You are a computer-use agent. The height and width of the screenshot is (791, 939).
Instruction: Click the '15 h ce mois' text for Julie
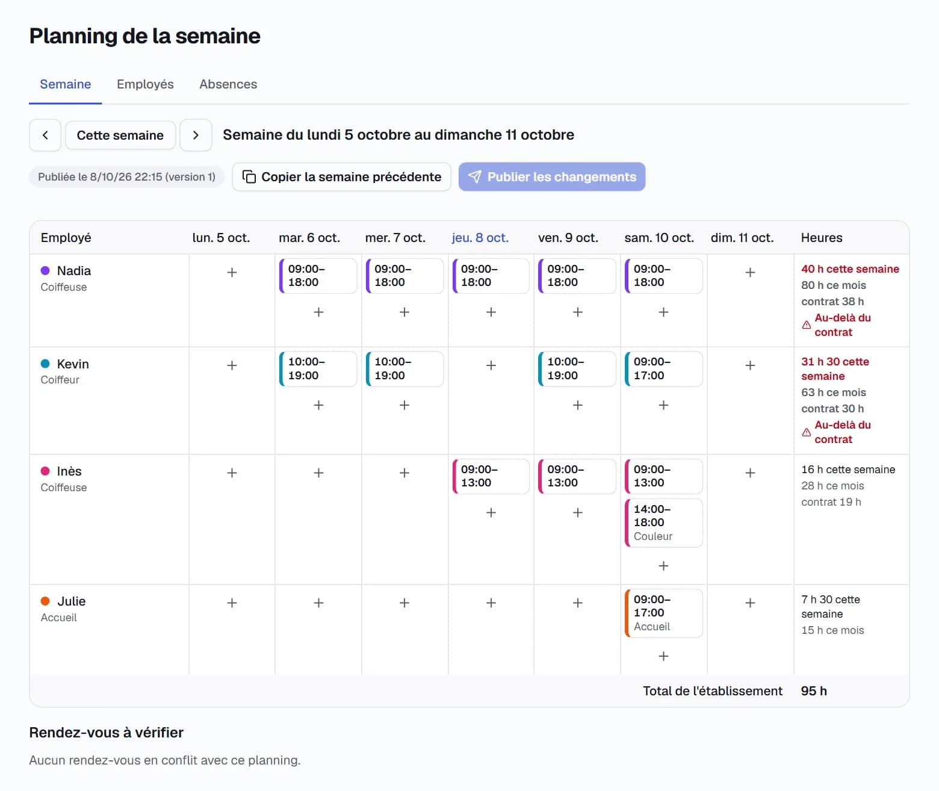(x=832, y=630)
